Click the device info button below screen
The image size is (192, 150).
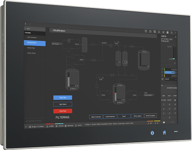152,133
